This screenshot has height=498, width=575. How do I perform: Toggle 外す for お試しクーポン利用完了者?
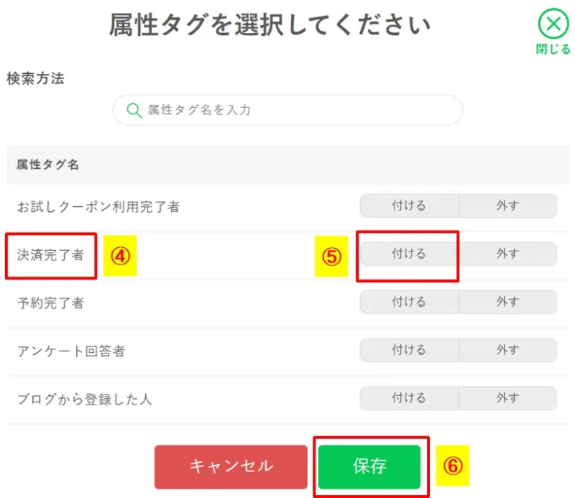(x=508, y=206)
